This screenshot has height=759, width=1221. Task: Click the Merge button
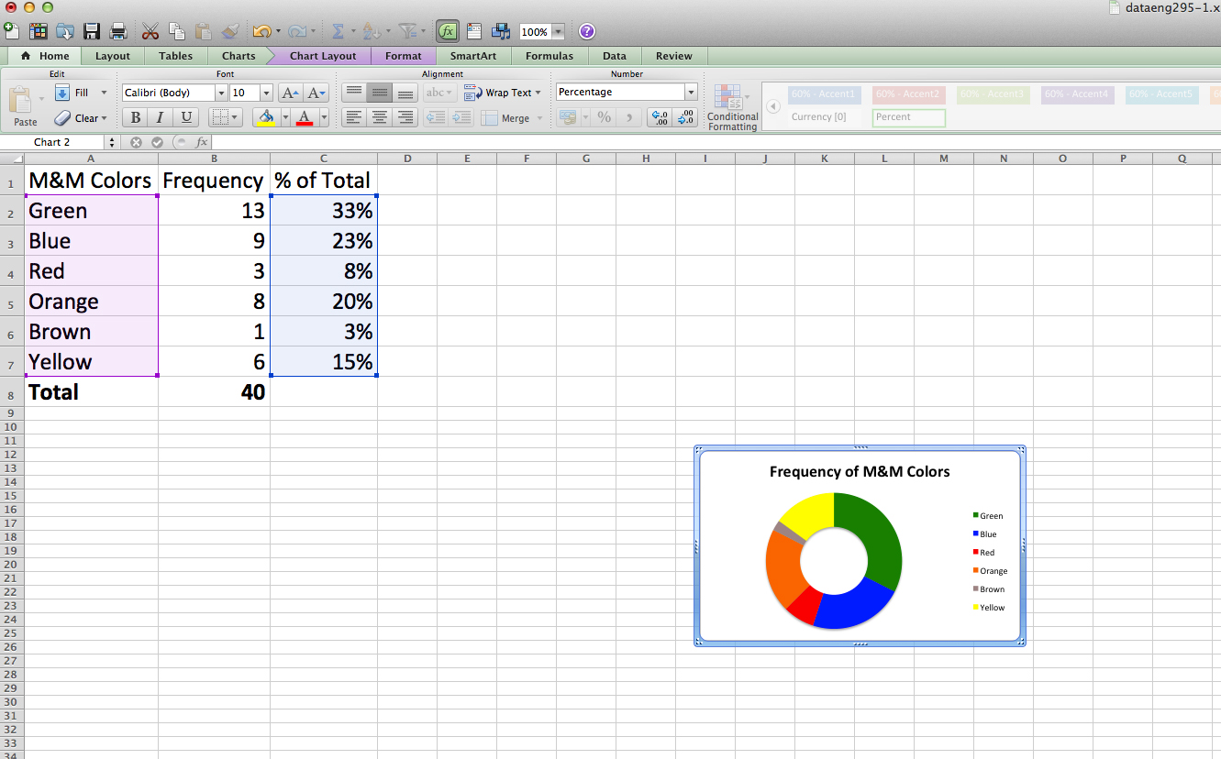[x=505, y=118]
